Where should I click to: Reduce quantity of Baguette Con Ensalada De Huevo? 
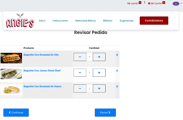80,88
